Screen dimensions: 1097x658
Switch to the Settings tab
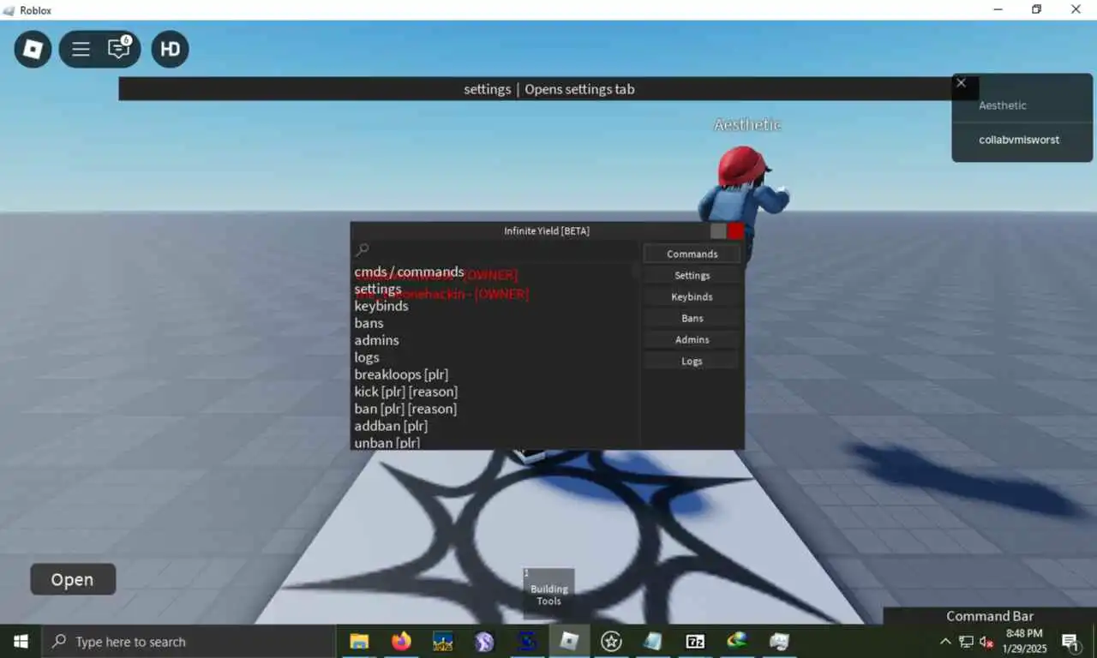(x=692, y=275)
